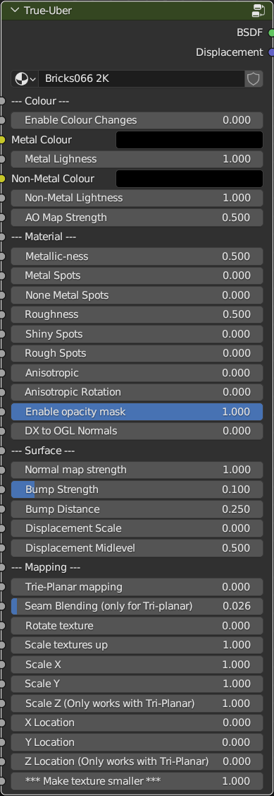The width and height of the screenshot is (274, 796).
Task: Click the Metallic-ness value field
Action: pyautogui.click(x=137, y=256)
